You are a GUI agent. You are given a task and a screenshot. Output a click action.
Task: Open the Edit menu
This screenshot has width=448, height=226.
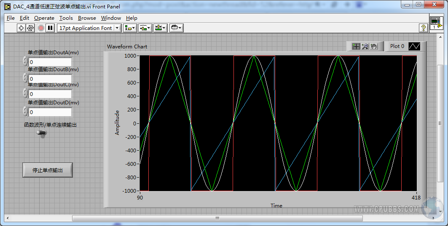[24, 18]
